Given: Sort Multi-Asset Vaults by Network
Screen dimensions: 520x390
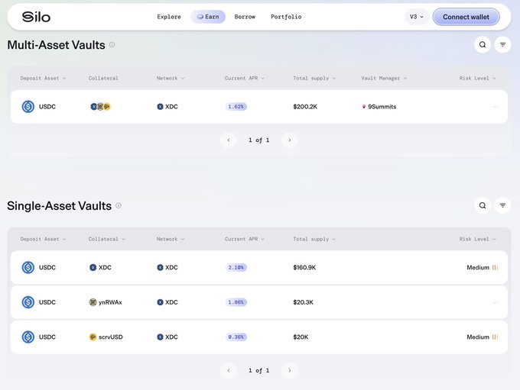Looking at the screenshot, I should tap(171, 78).
